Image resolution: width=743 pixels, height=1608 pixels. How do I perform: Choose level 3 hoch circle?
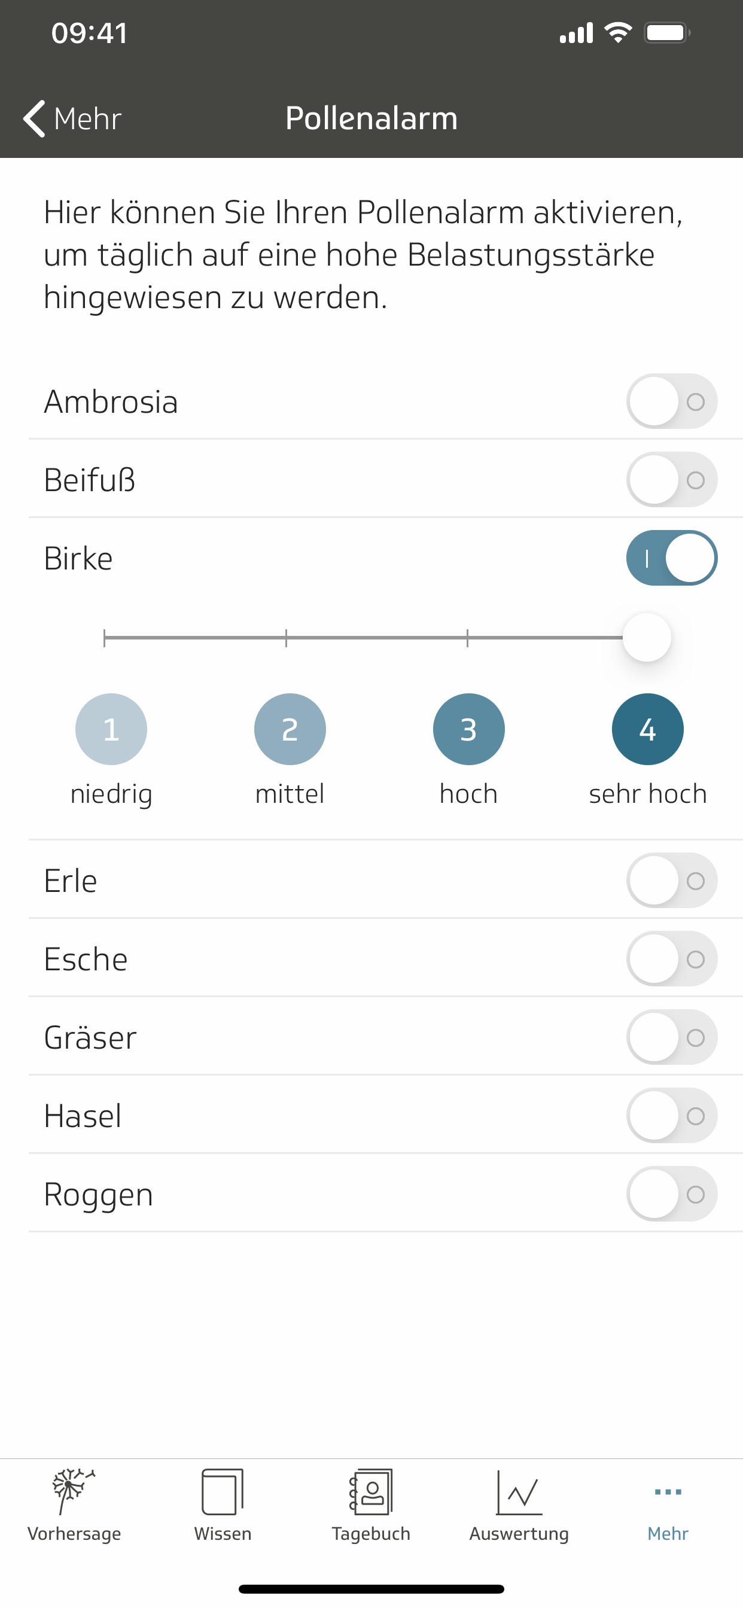click(x=468, y=729)
